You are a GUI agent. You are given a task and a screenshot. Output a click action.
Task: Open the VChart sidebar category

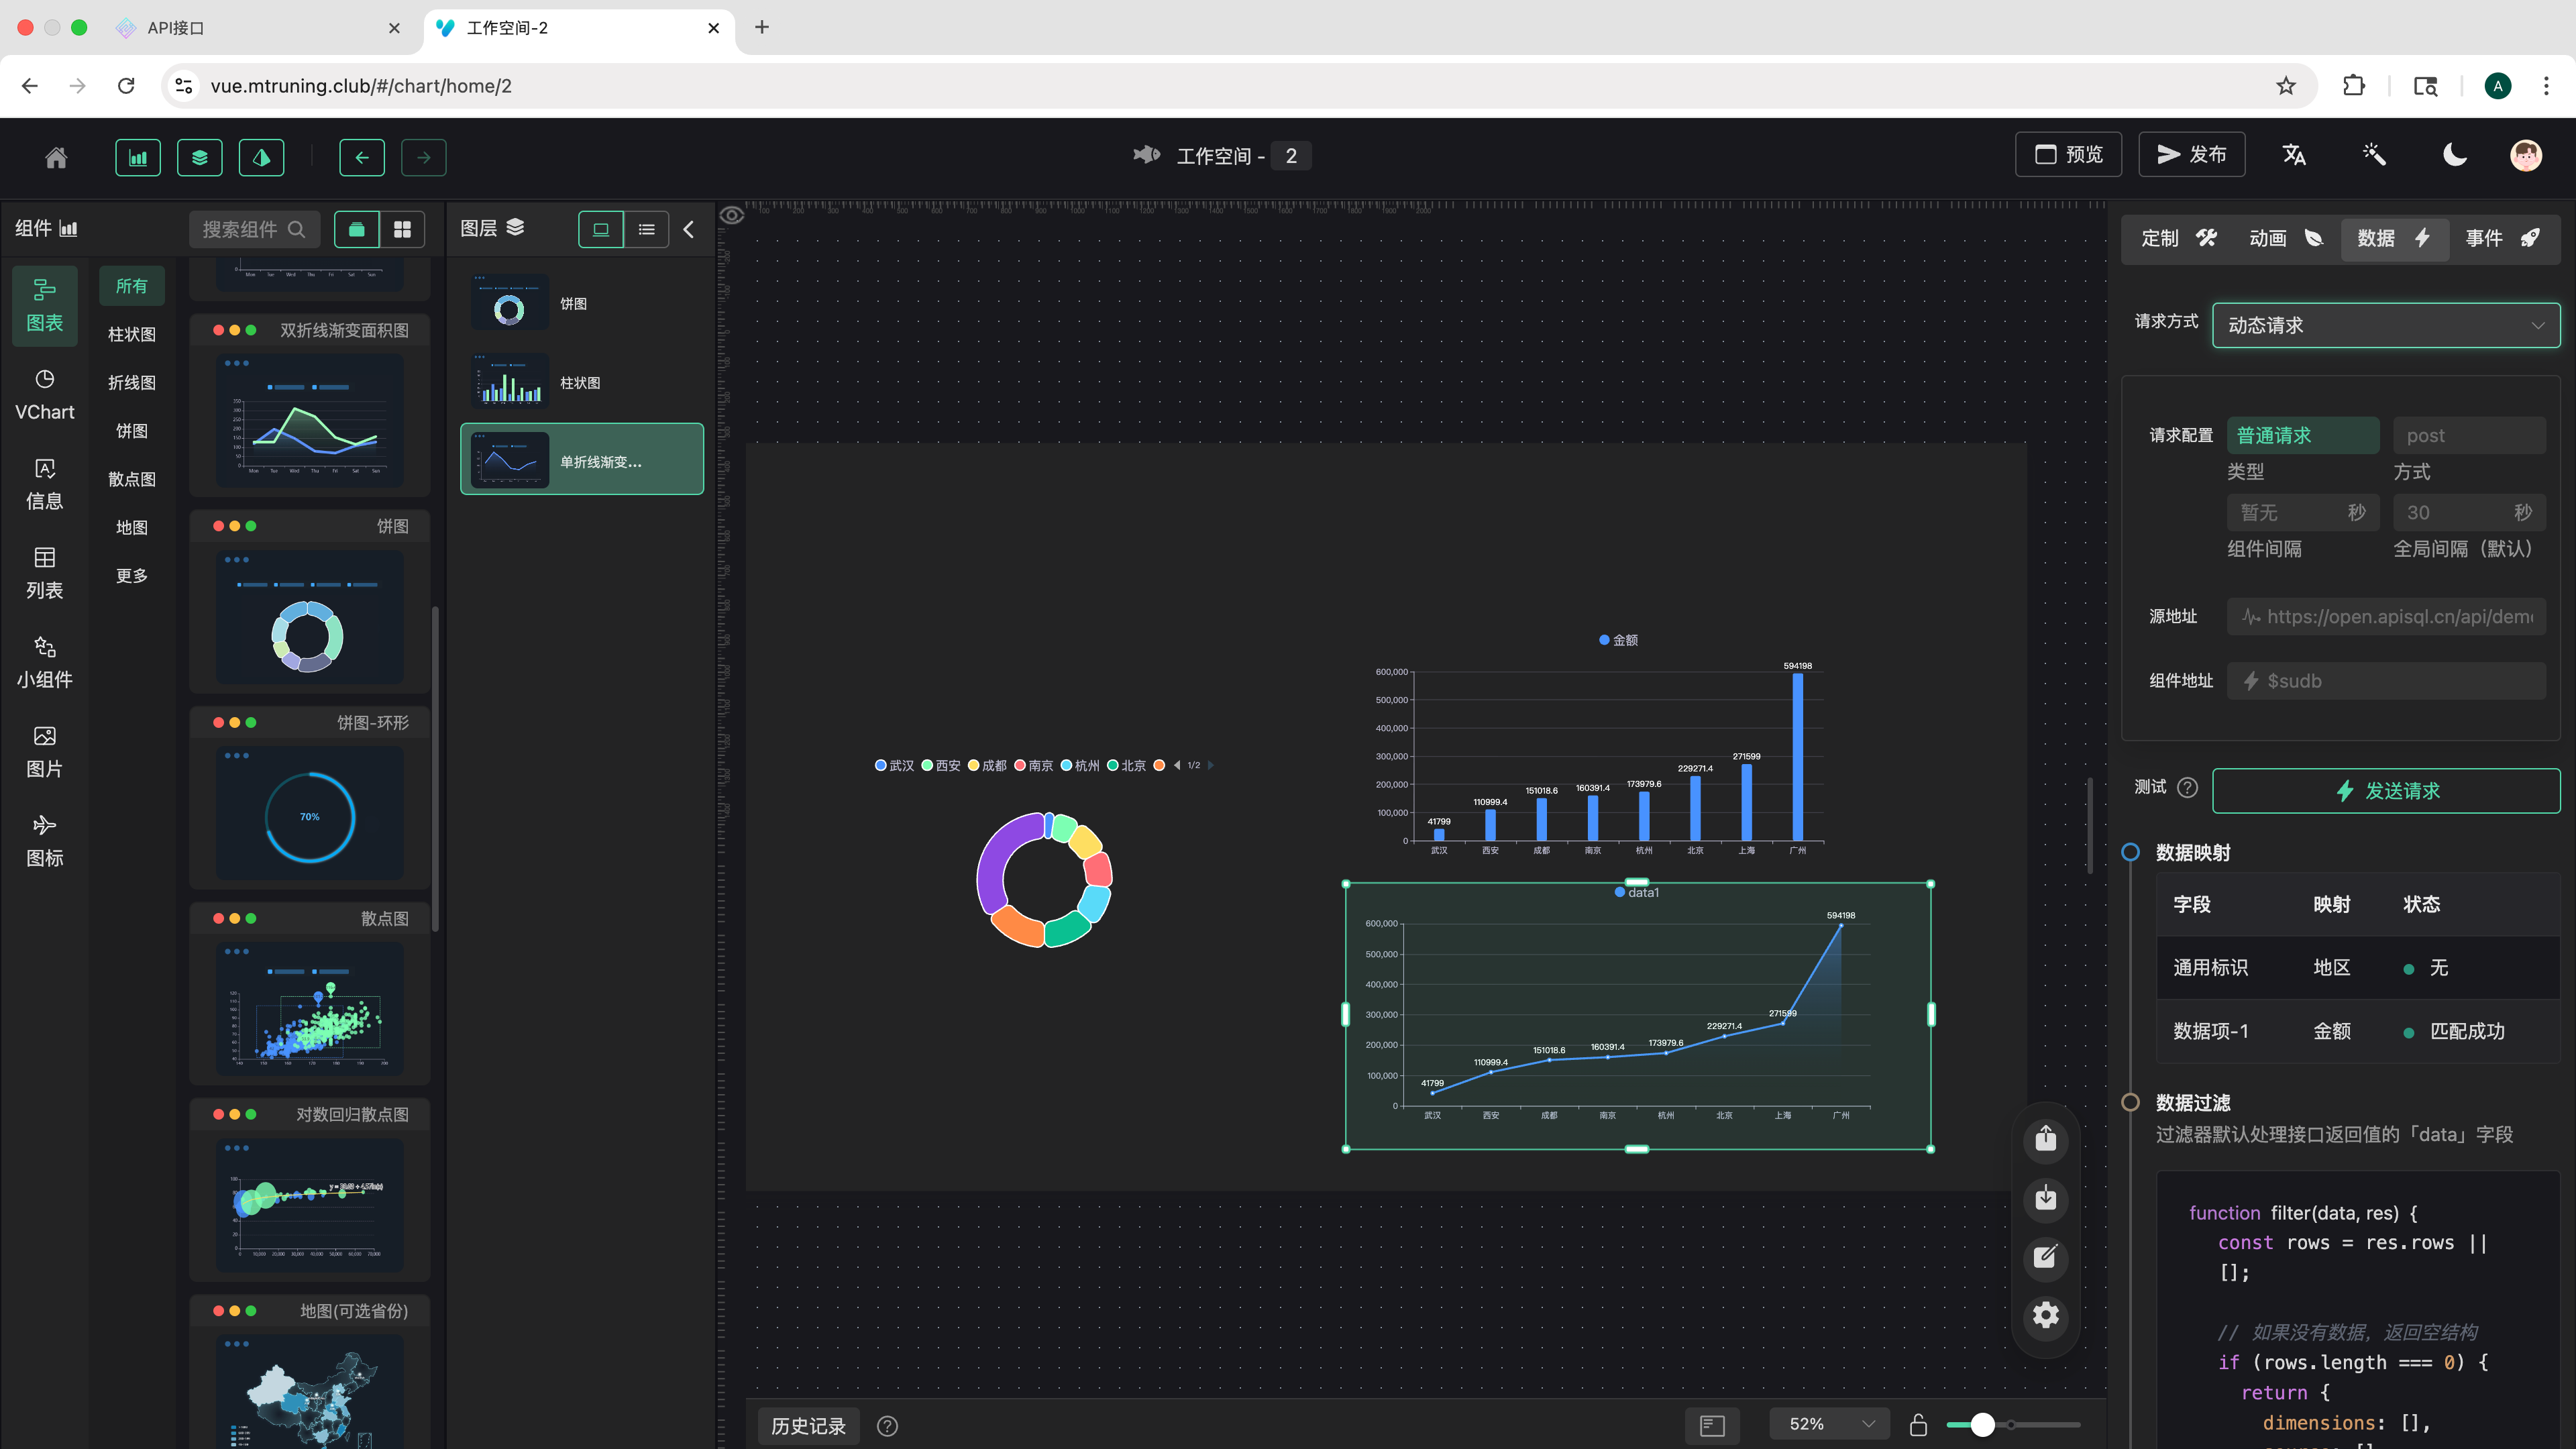[x=44, y=395]
